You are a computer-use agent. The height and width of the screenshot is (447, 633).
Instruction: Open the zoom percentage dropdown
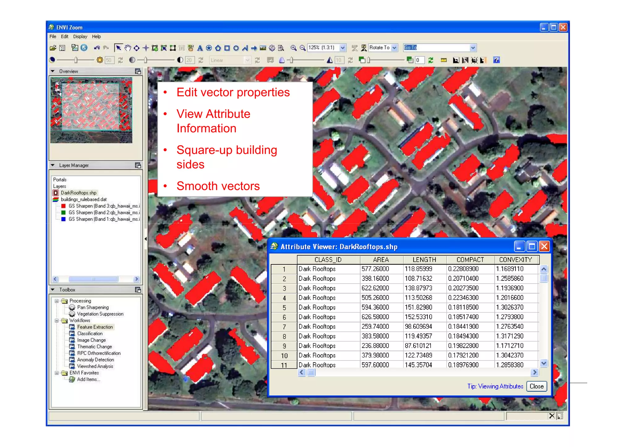point(342,48)
